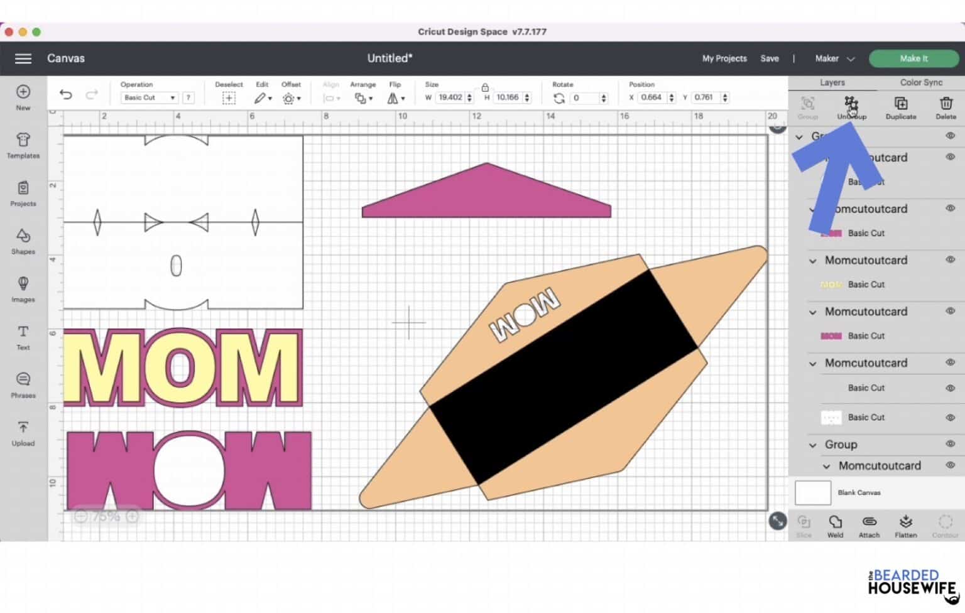Click the pink swatch next to Basic Cut
The height and width of the screenshot is (613, 965).
[831, 233]
